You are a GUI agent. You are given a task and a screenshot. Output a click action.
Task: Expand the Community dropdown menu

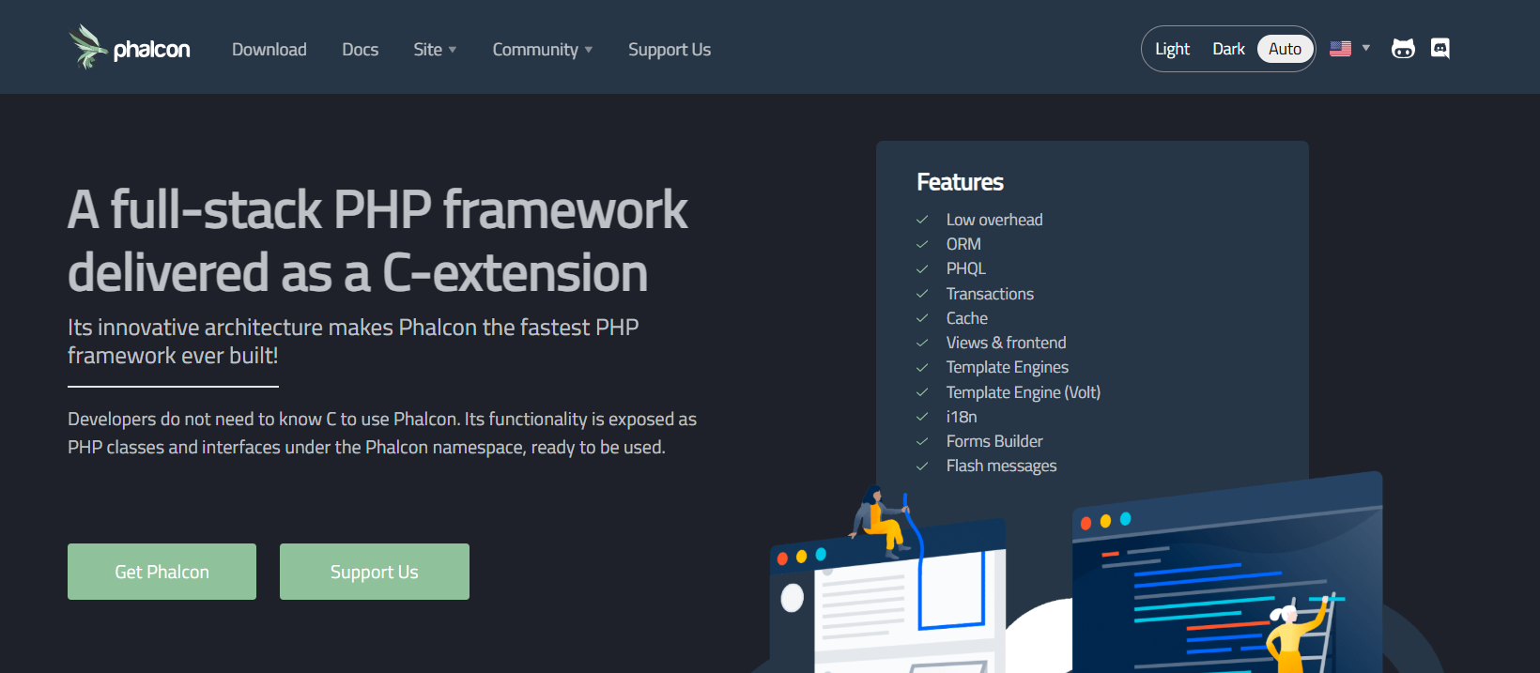[x=543, y=50]
